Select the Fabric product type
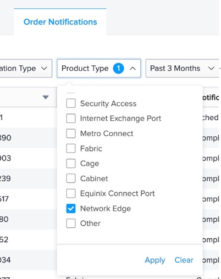 pos(71,148)
